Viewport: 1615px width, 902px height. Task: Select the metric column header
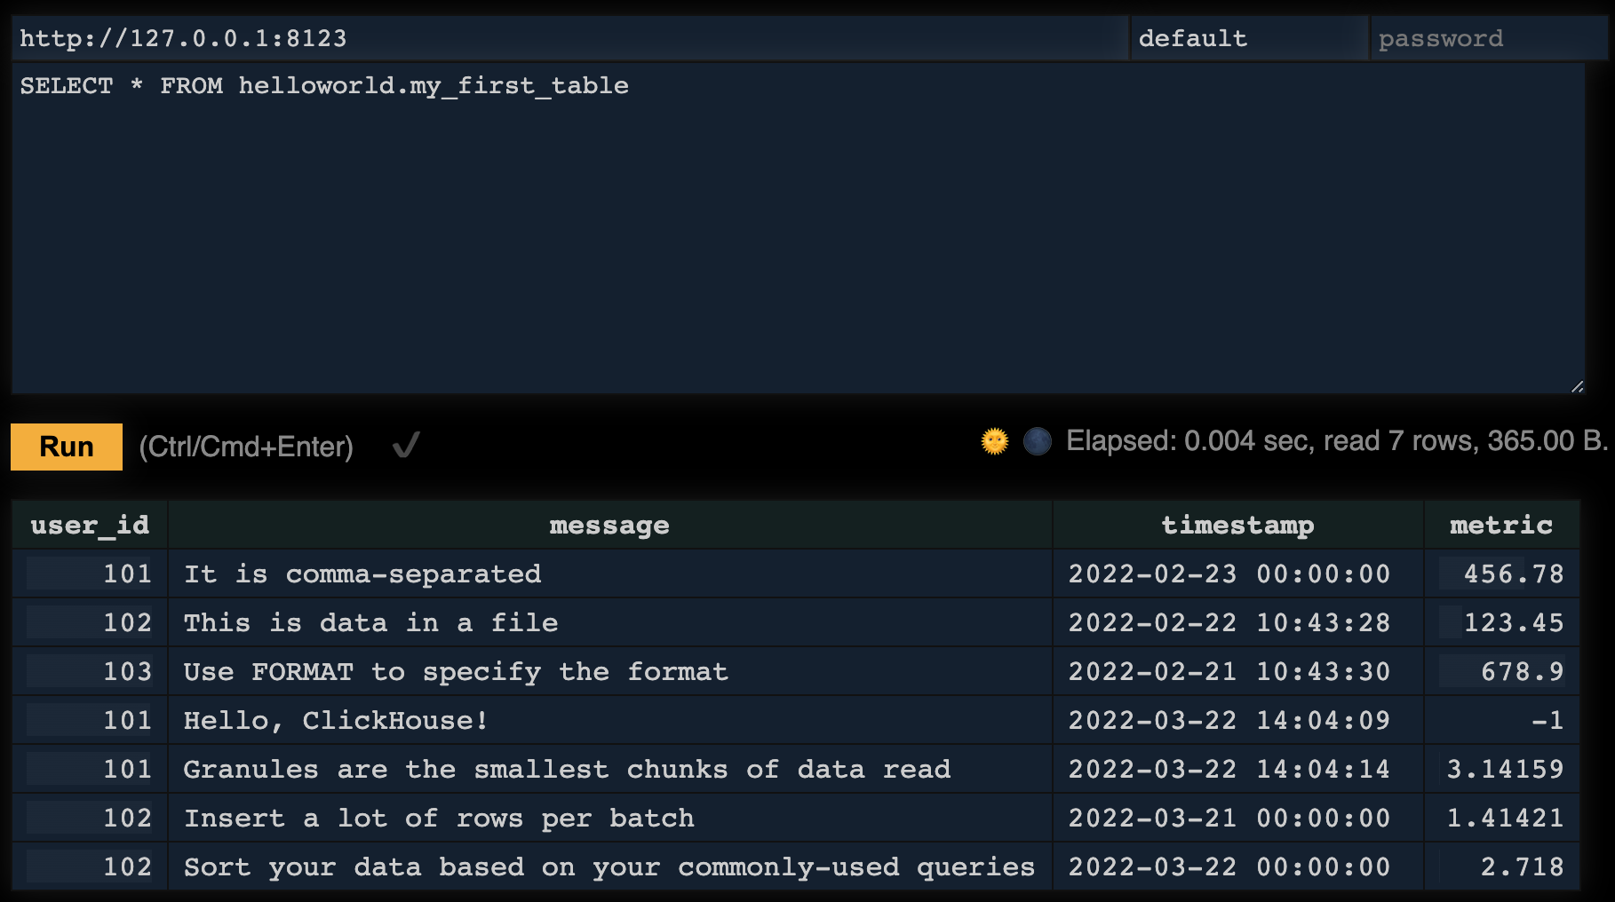click(x=1501, y=525)
